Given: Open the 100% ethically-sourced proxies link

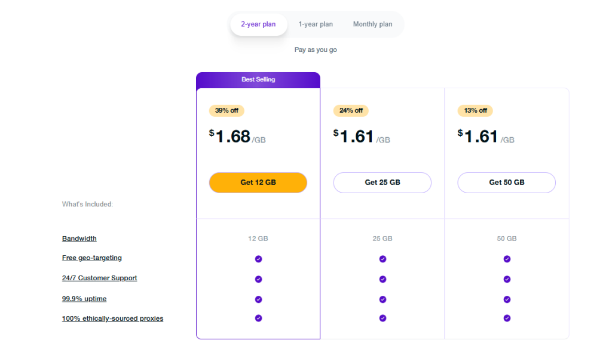Looking at the screenshot, I should [112, 319].
